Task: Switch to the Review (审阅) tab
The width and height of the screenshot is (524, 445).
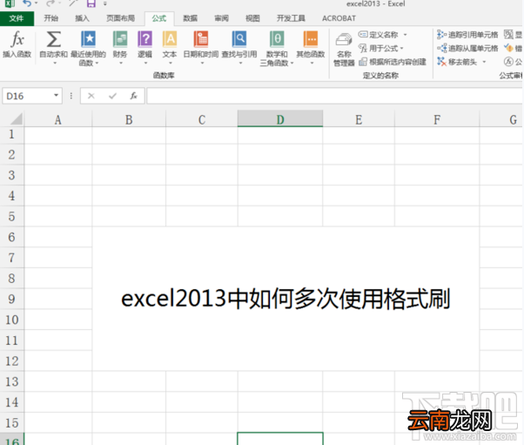Action: tap(222, 18)
